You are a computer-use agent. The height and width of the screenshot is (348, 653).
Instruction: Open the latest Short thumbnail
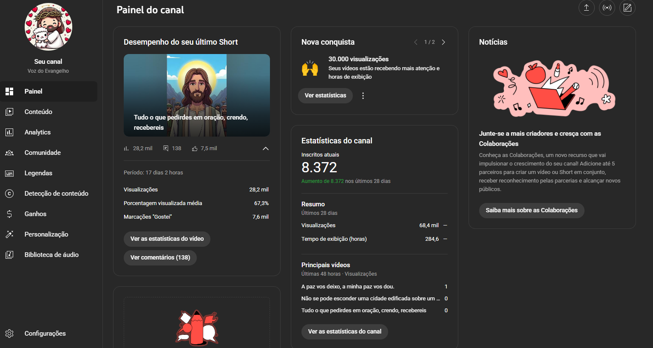196,95
